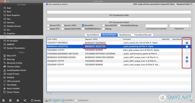
Task: Click the share icon in the bottom toolbar
Action: click(25, 100)
